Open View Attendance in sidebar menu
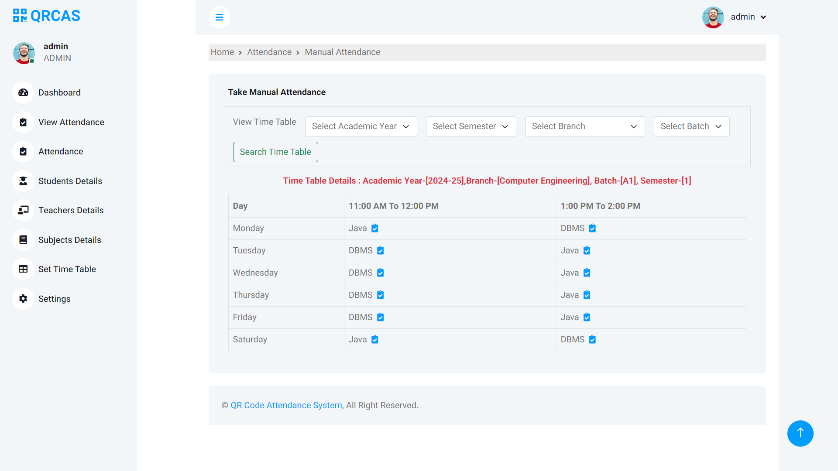Image resolution: width=838 pixels, height=471 pixels. pyautogui.click(x=71, y=122)
